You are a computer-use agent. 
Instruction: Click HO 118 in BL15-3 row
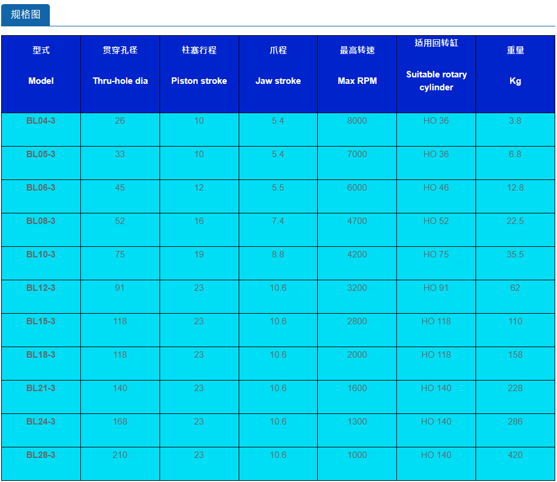click(x=436, y=321)
